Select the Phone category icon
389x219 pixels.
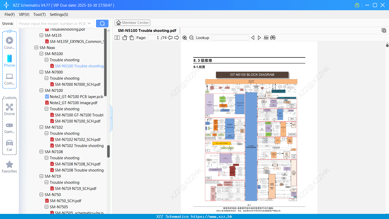(9, 58)
